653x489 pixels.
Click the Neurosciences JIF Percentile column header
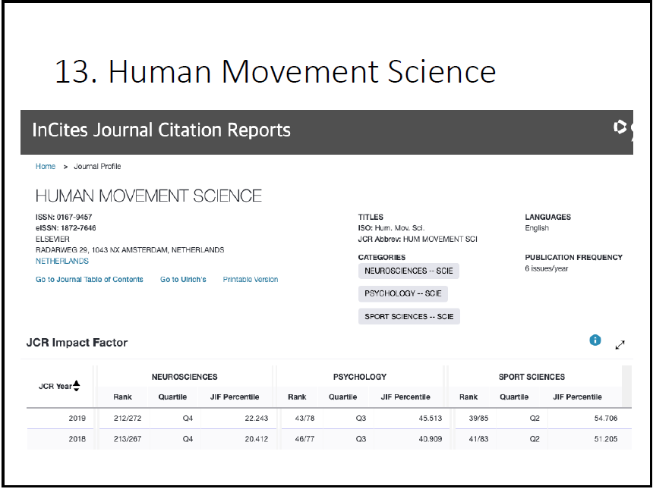tap(235, 397)
